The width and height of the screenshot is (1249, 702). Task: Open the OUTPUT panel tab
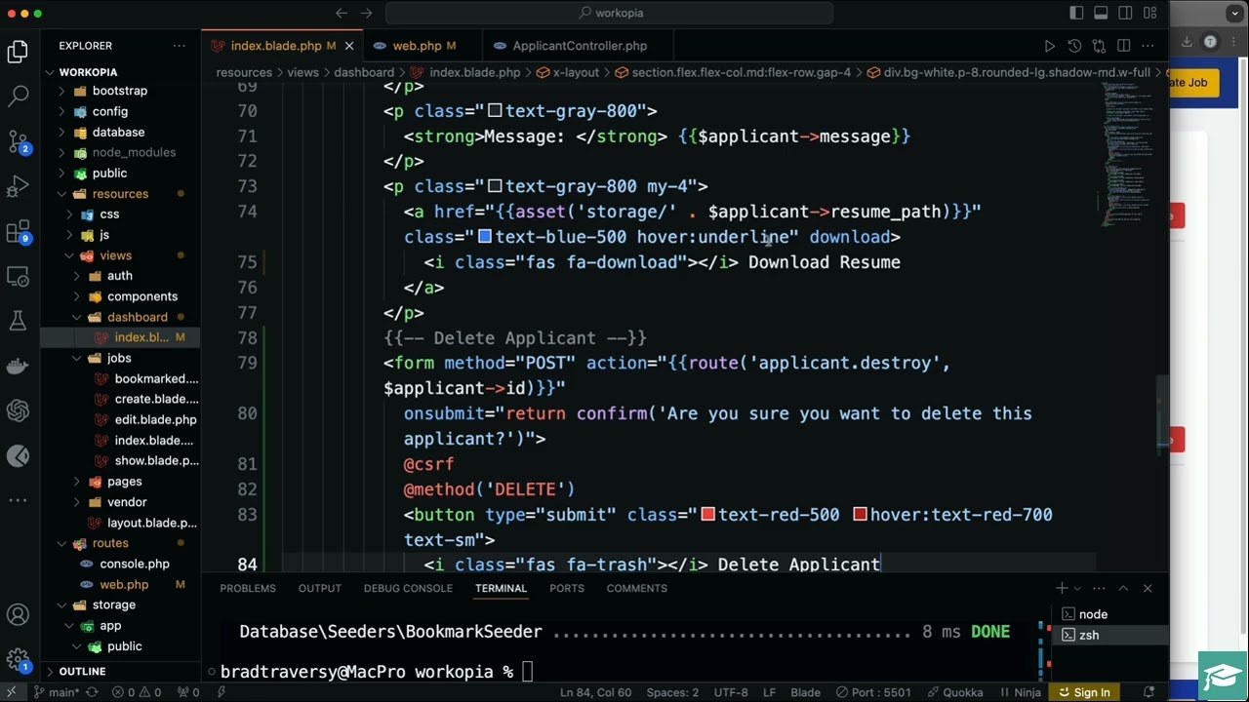tap(320, 588)
